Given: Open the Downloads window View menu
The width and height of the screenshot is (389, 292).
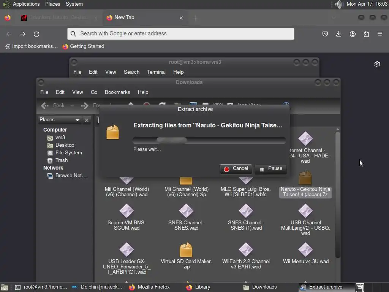Looking at the screenshot, I should [77, 92].
